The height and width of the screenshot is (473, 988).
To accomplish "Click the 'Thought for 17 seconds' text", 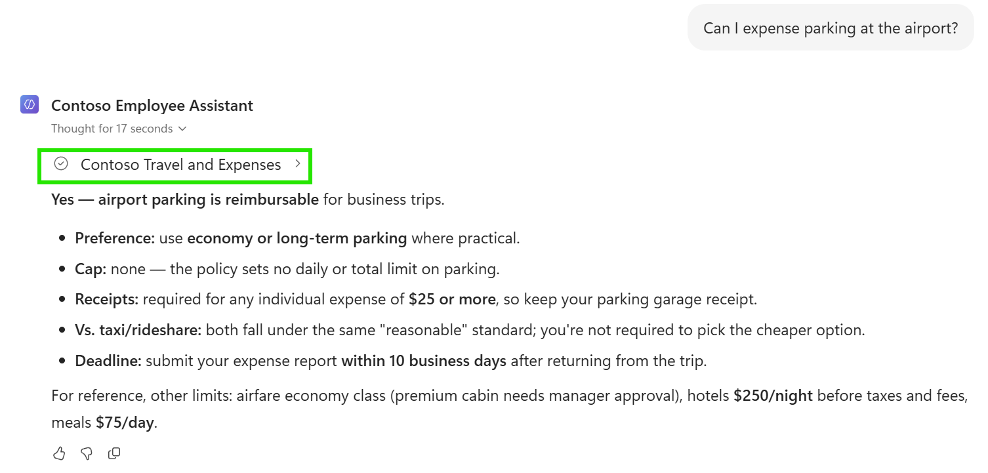I will click(112, 129).
